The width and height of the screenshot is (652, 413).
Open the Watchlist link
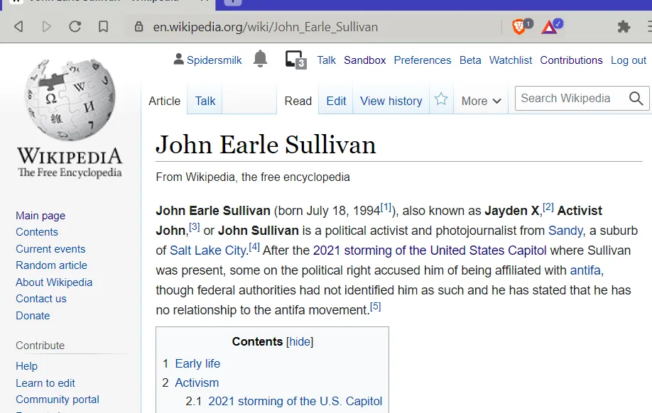coord(511,60)
